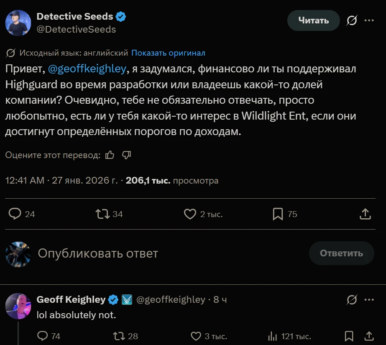This screenshot has width=386, height=345.
Task: Dislike the translation with thumbs-down icon
Action: (x=126, y=155)
